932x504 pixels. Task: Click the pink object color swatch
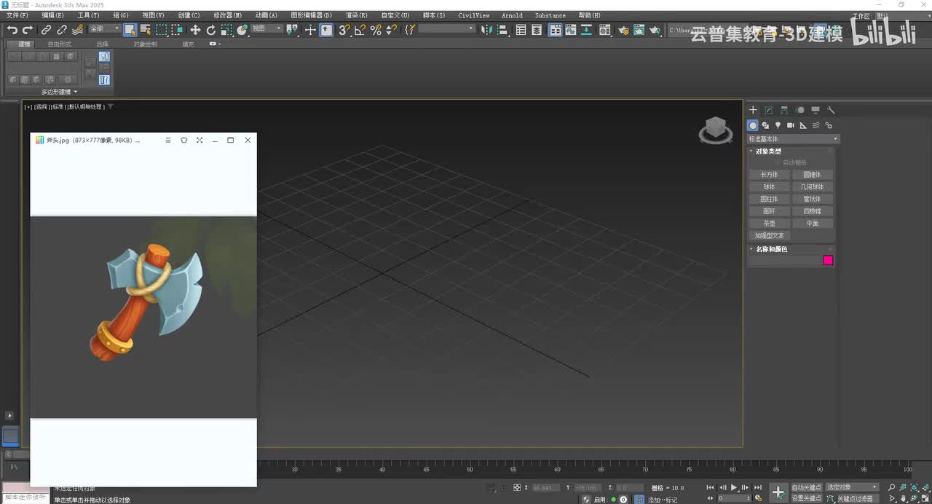coord(828,260)
